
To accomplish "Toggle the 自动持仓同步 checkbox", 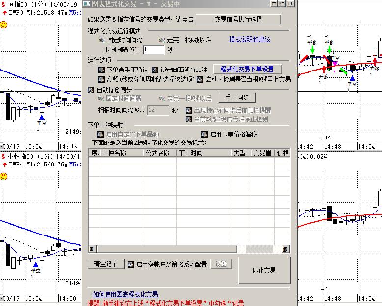I will click(91, 90).
